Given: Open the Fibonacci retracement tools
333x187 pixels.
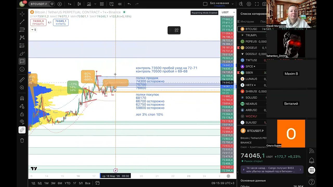Looking at the screenshot, I should pos(22,30).
